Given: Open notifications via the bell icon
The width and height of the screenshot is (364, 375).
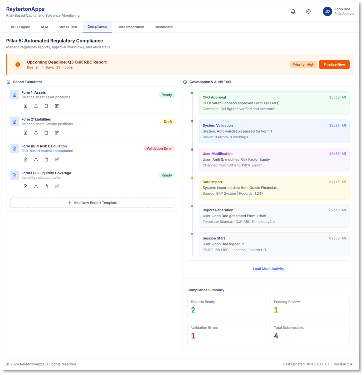Looking at the screenshot, I should tap(293, 11).
